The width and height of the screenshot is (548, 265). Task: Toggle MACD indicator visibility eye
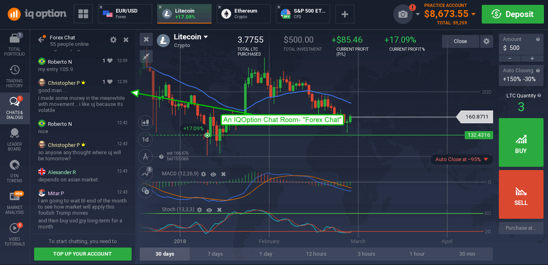(213, 174)
